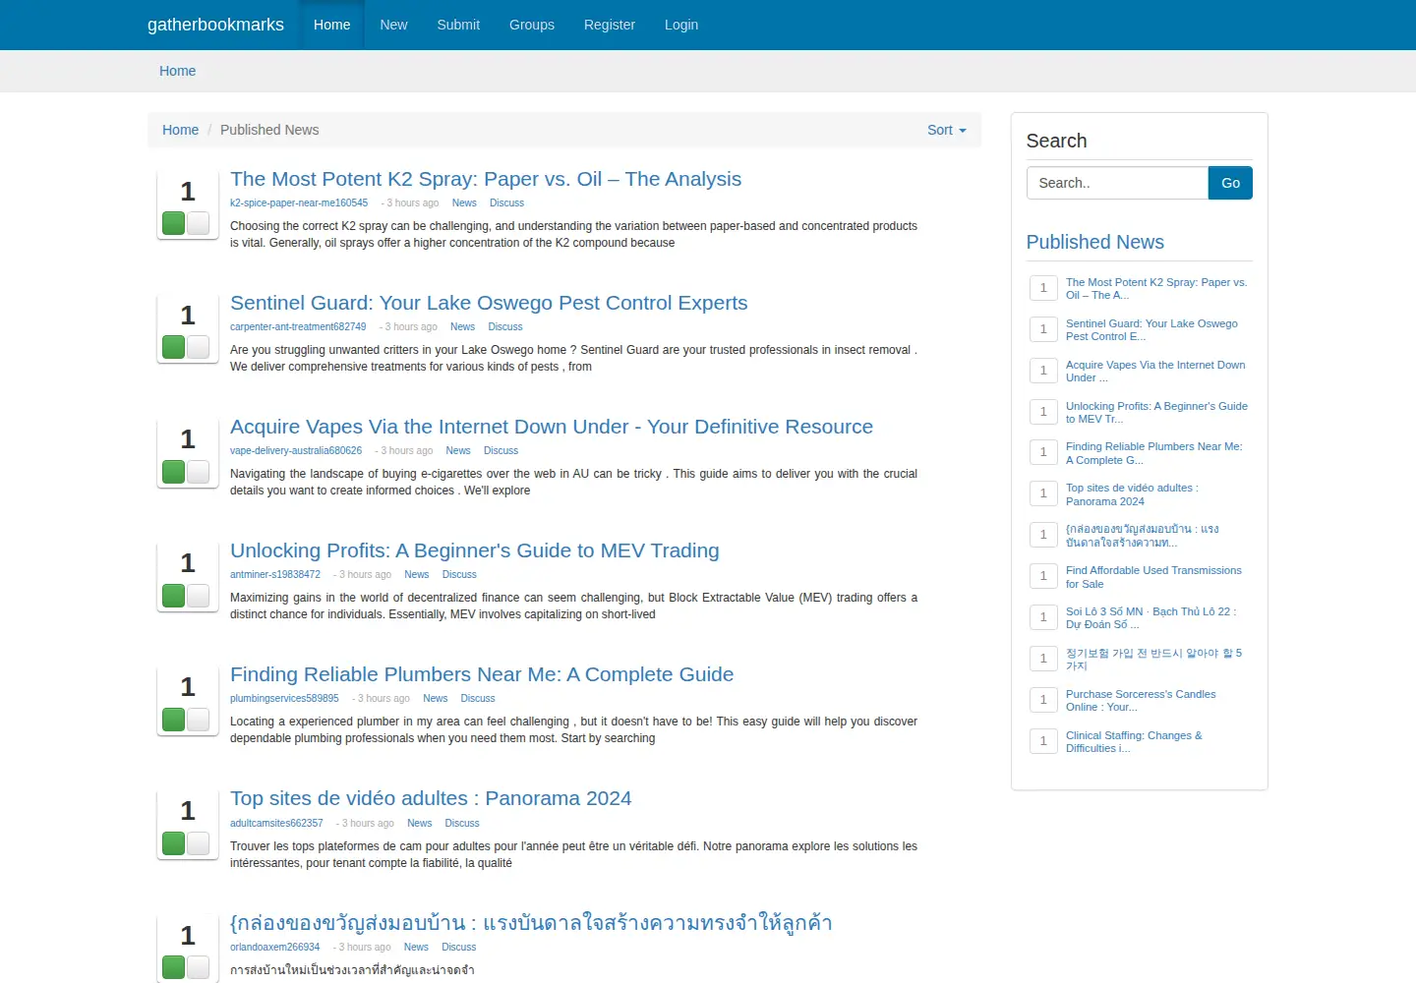Open sidebar link 'Find Affordable Used Transmissions'

point(1153,577)
